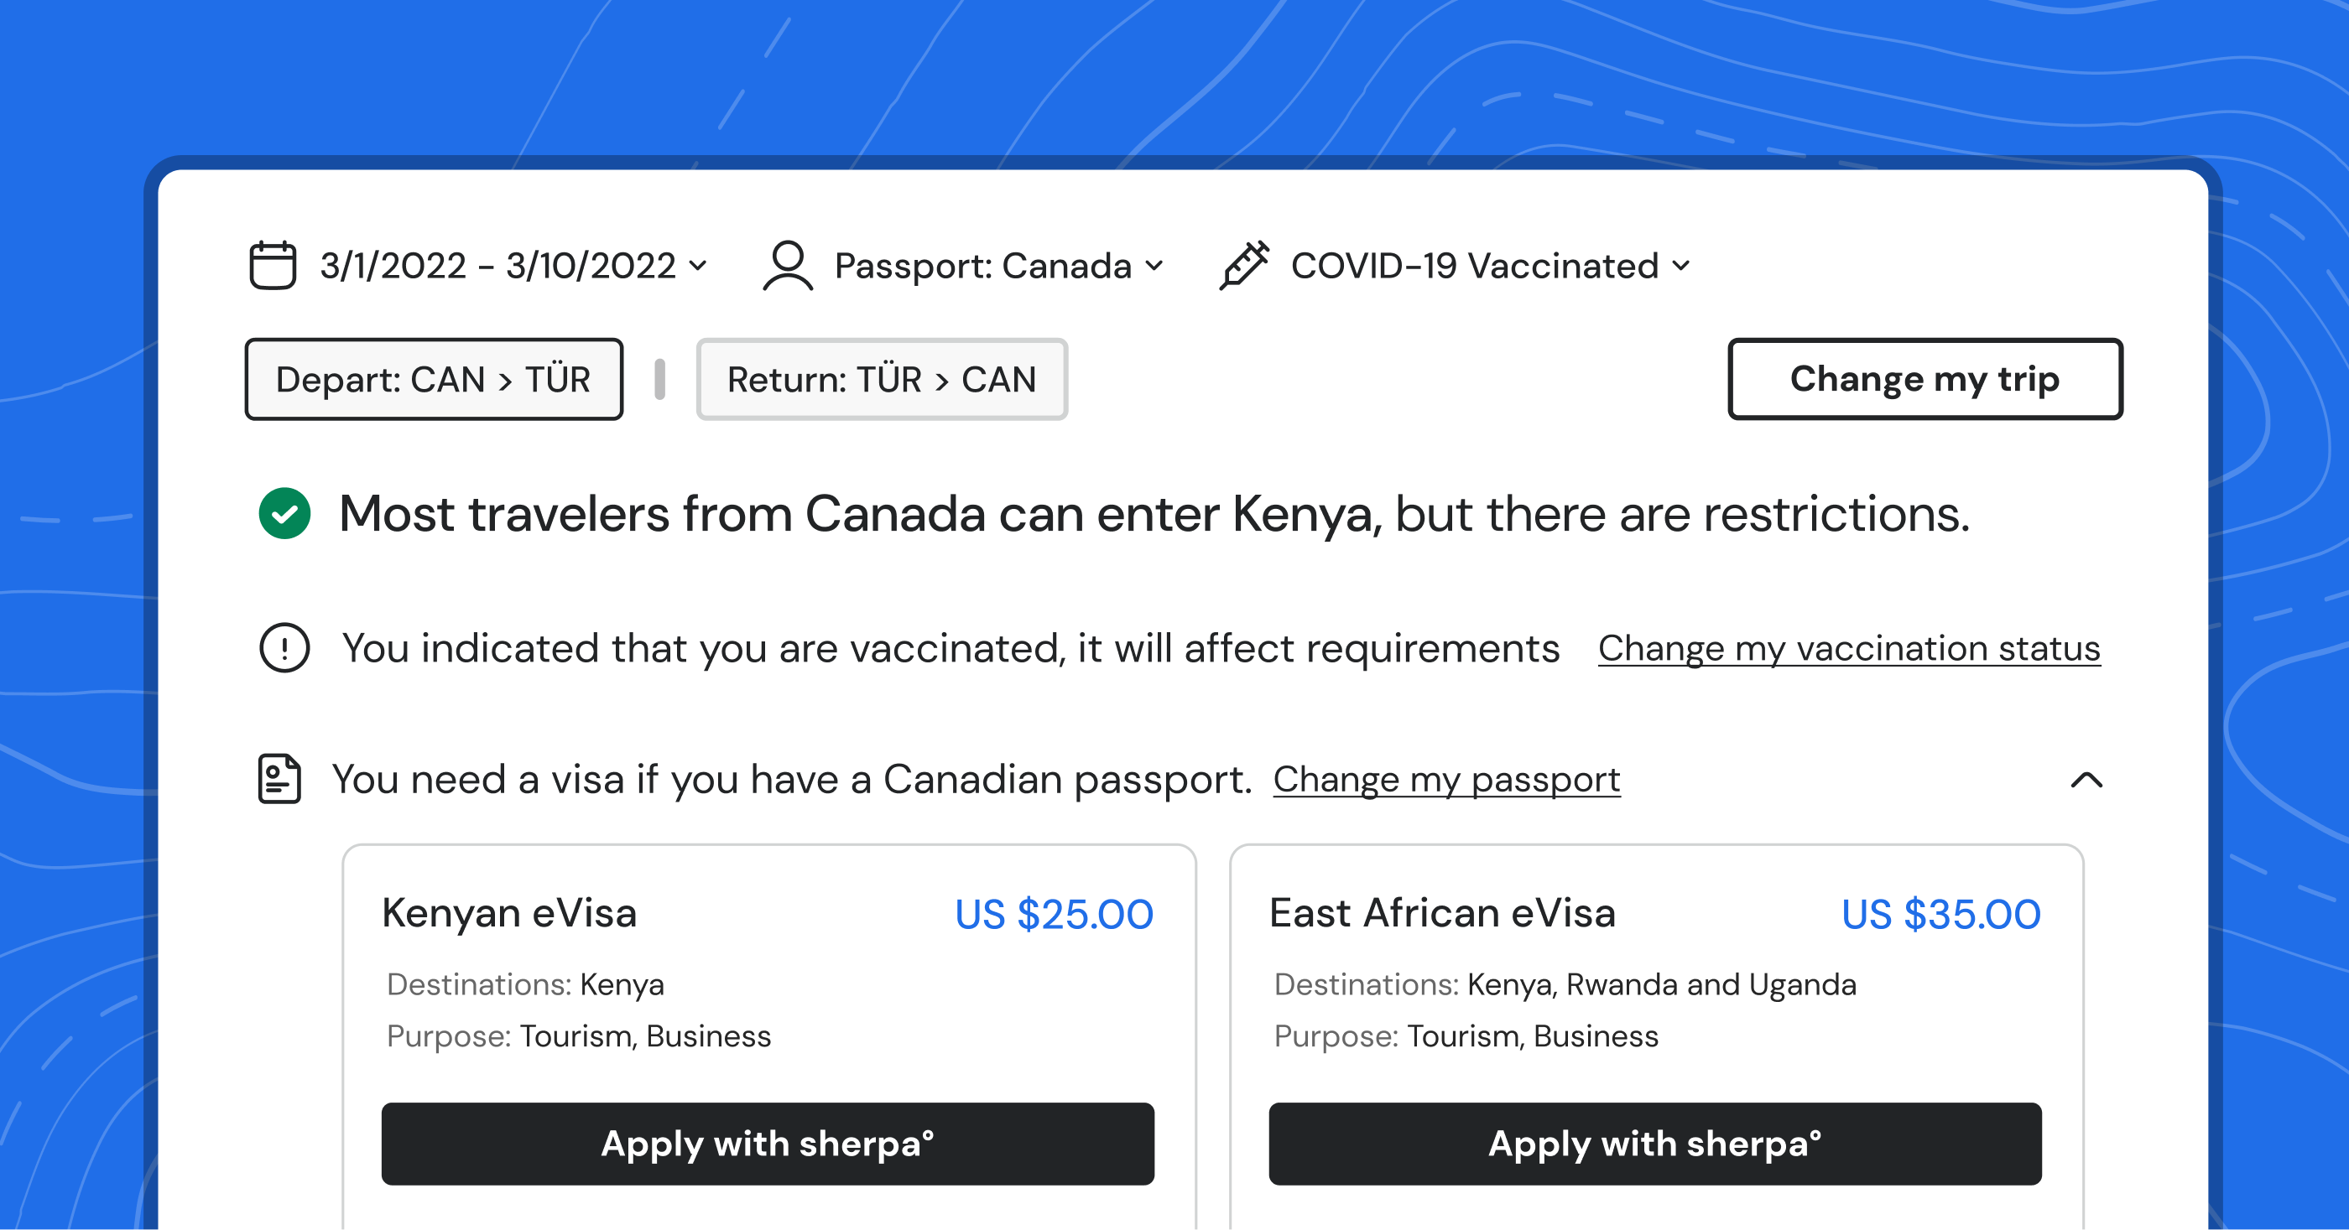Click the calendar icon beside travel dates
Screen dimensions: 2349x1230
273,265
